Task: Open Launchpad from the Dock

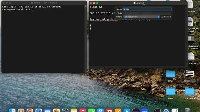Action: click(21, 110)
